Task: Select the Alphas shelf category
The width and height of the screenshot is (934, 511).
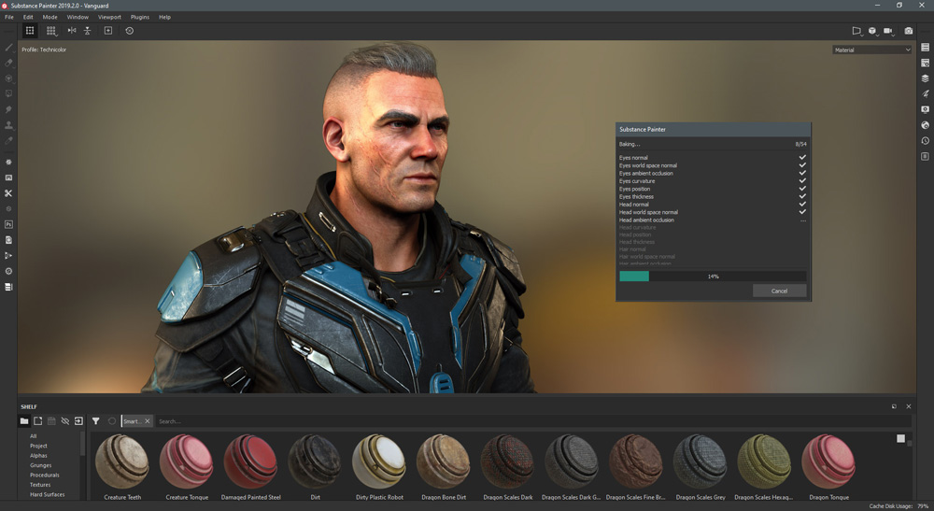Action: 38,456
